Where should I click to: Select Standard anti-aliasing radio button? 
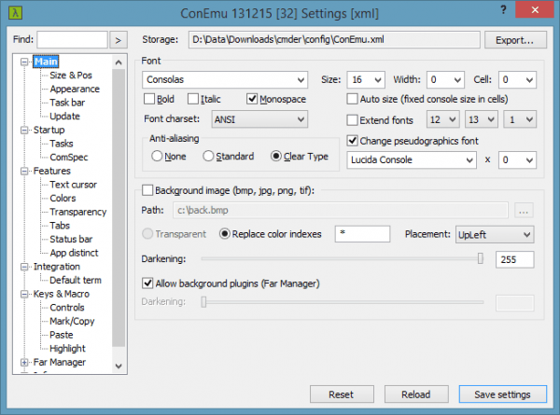click(209, 156)
